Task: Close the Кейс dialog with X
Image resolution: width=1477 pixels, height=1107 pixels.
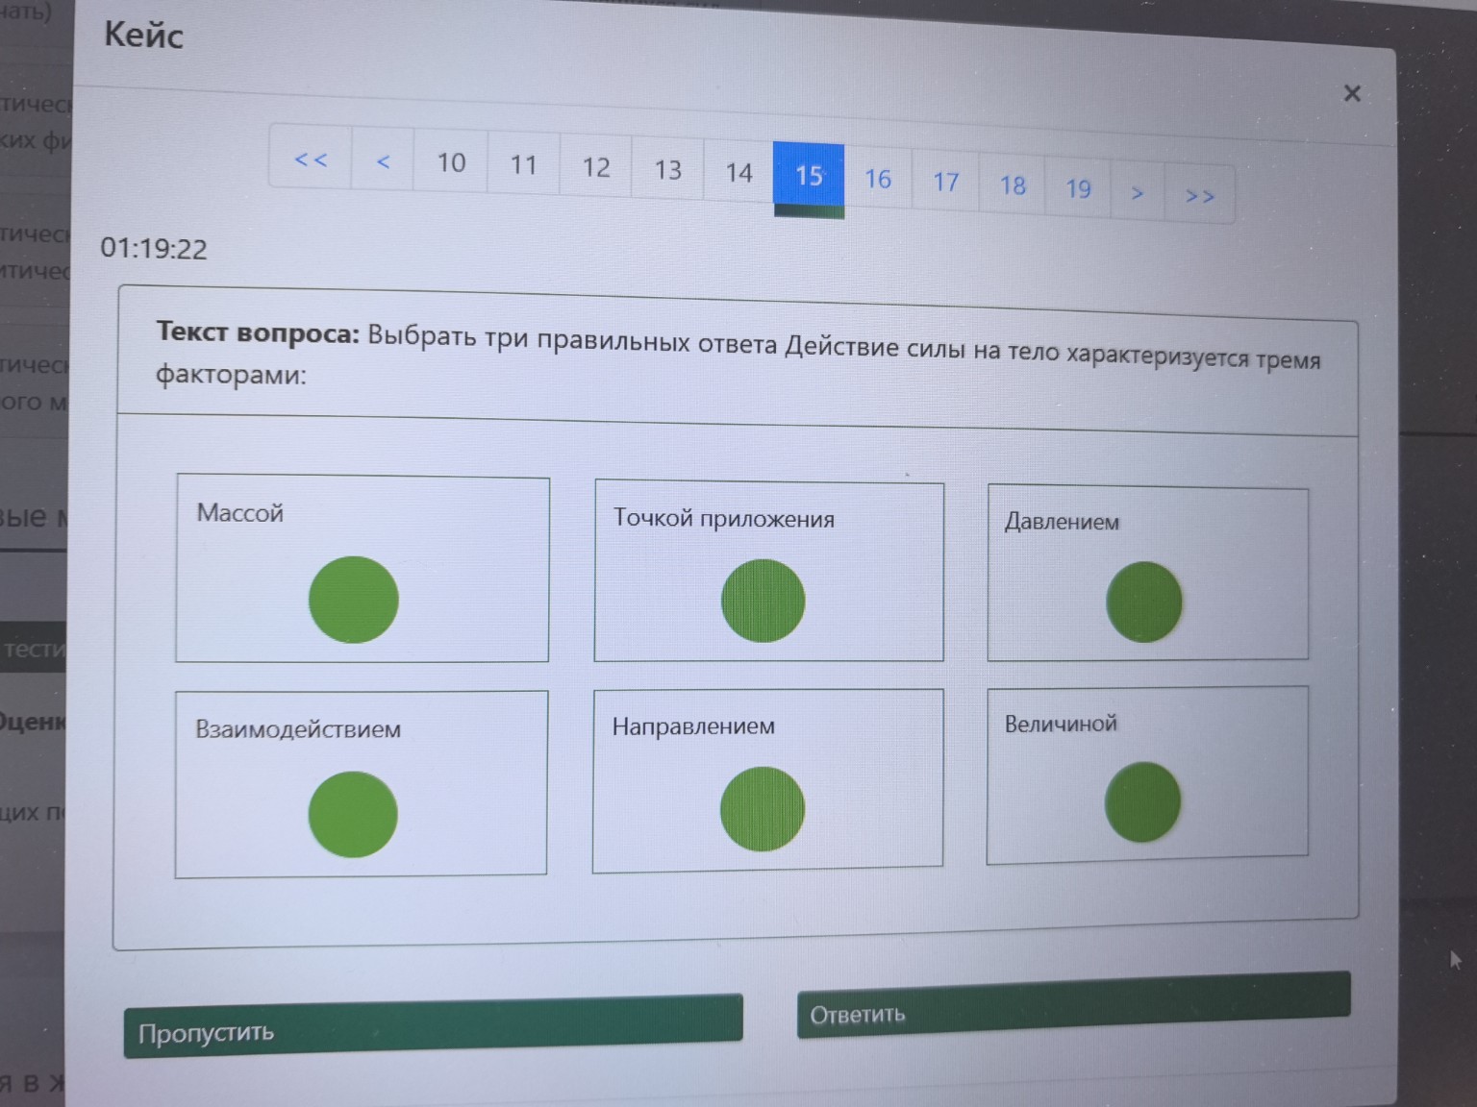Action: point(1351,93)
